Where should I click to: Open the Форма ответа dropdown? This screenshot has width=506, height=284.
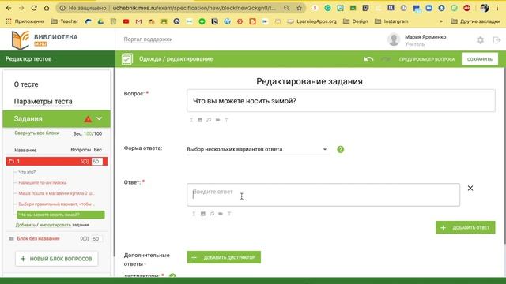point(257,149)
